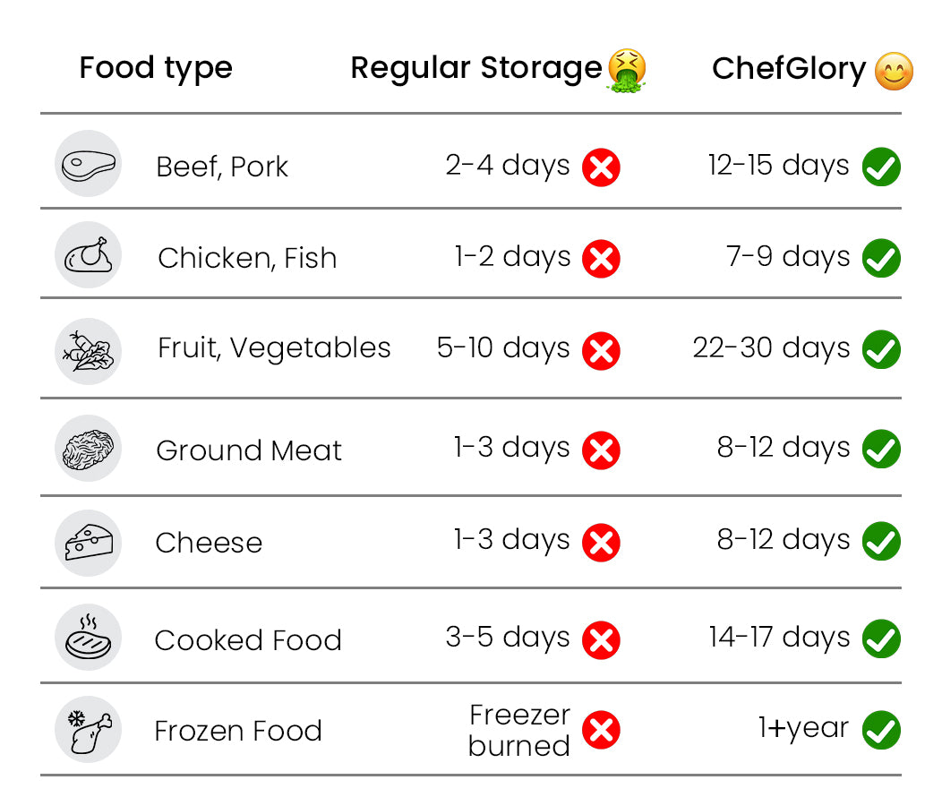Click the Cooked Food steaming icon
Screen dimensions: 942x797
pos(88,638)
